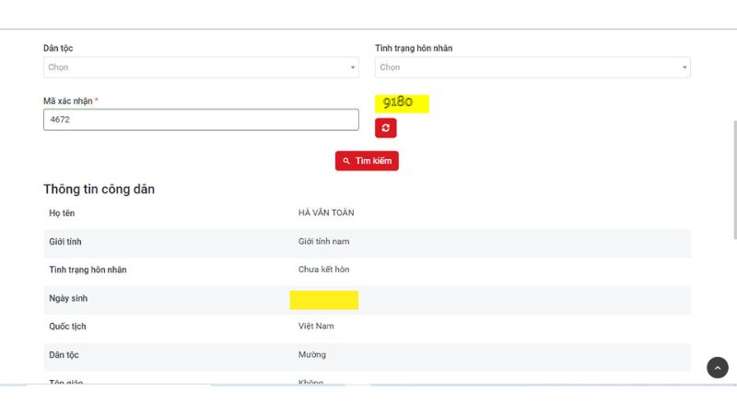The width and height of the screenshot is (737, 414).
Task: Focus the Mã xác nhận input field
Action: coord(200,120)
